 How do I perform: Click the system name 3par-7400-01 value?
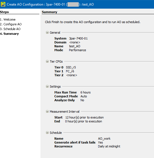[78, 38]
